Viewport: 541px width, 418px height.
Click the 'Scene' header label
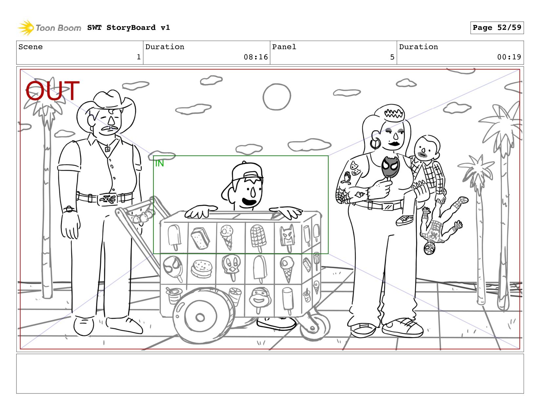(30, 47)
